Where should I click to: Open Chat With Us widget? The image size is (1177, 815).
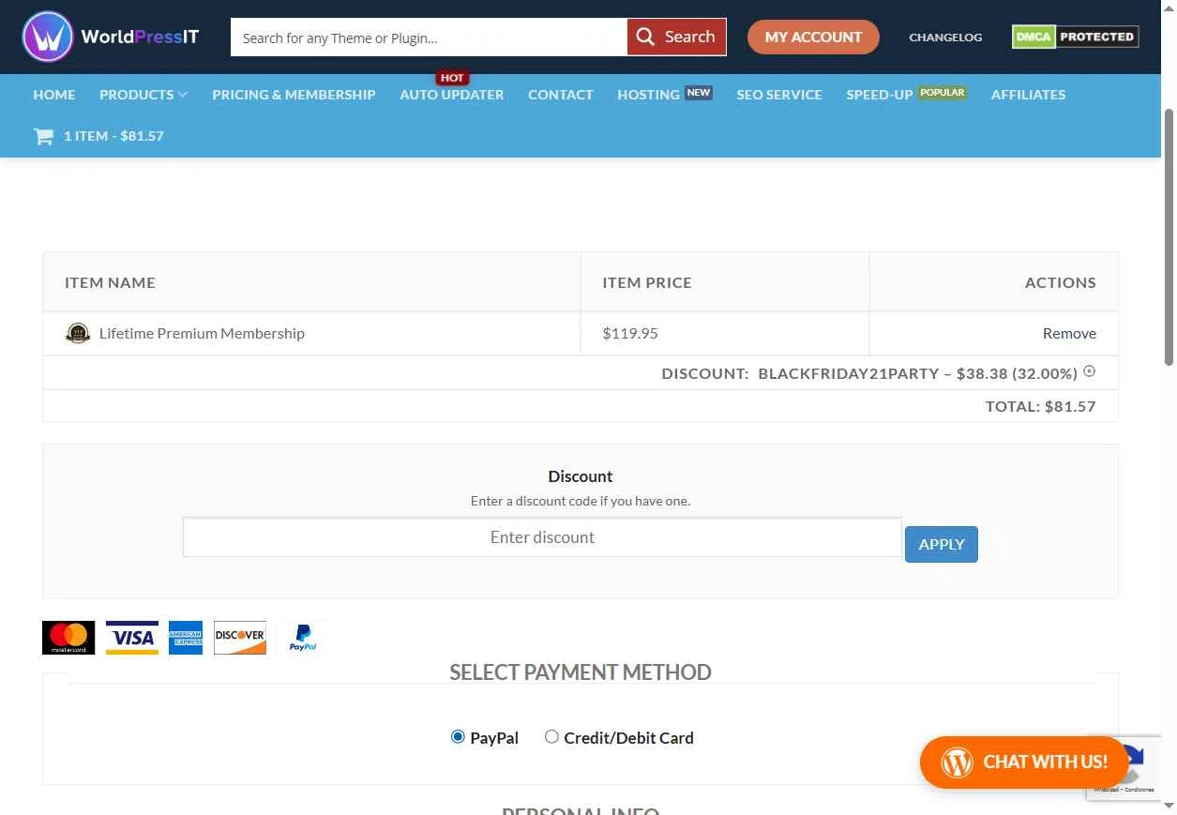pyautogui.click(x=1023, y=762)
